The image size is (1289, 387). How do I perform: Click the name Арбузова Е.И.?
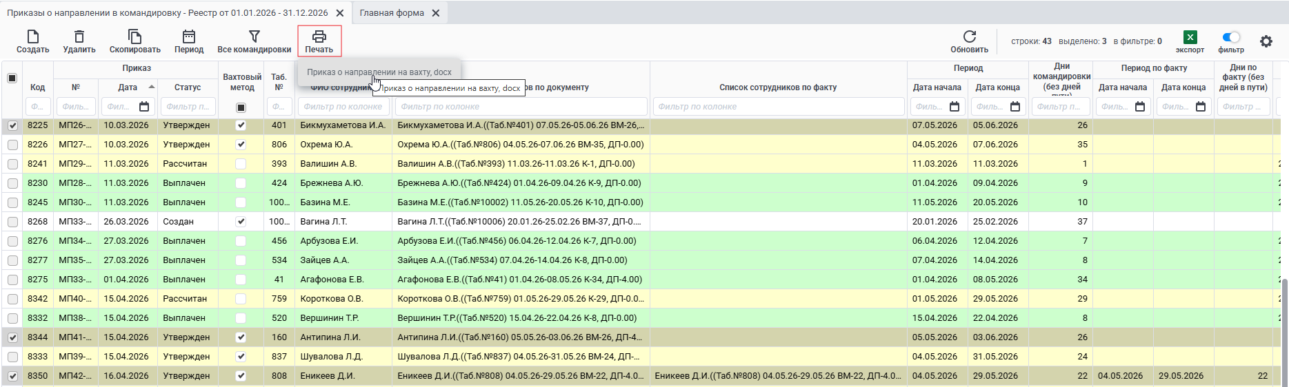pyautogui.click(x=329, y=241)
